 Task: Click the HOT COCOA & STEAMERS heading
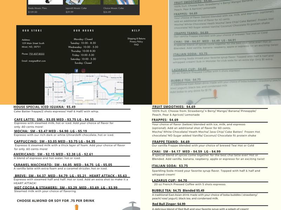66,188
